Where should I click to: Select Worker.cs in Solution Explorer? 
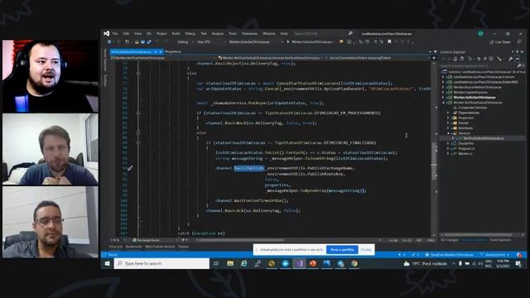465,153
